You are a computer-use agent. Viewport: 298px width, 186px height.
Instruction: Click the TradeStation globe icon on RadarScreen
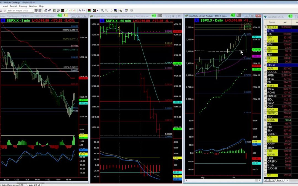265,17
